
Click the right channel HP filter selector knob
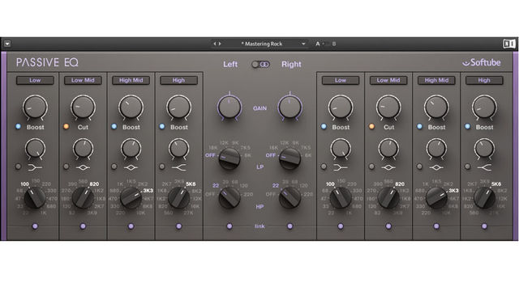(x=290, y=197)
